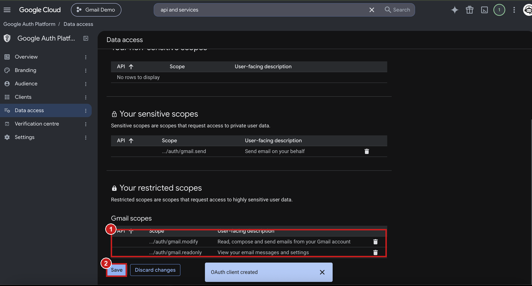This screenshot has height=286, width=532.
Task: Open the Gmail Demo project picker
Action: tap(96, 10)
